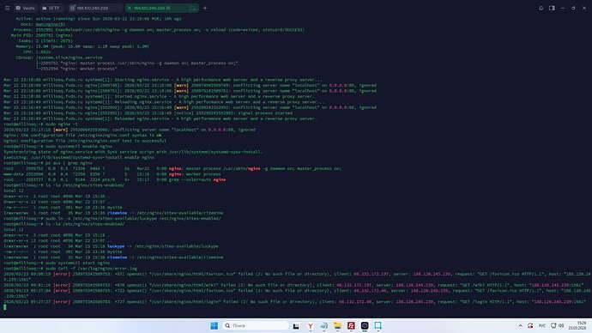The width and height of the screenshot is (592, 333).
Task: Open the Snipping Tool taskbar icon
Action: (378, 326)
